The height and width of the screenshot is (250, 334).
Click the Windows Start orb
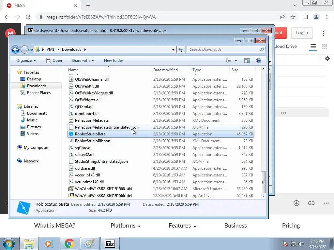click(x=8, y=243)
